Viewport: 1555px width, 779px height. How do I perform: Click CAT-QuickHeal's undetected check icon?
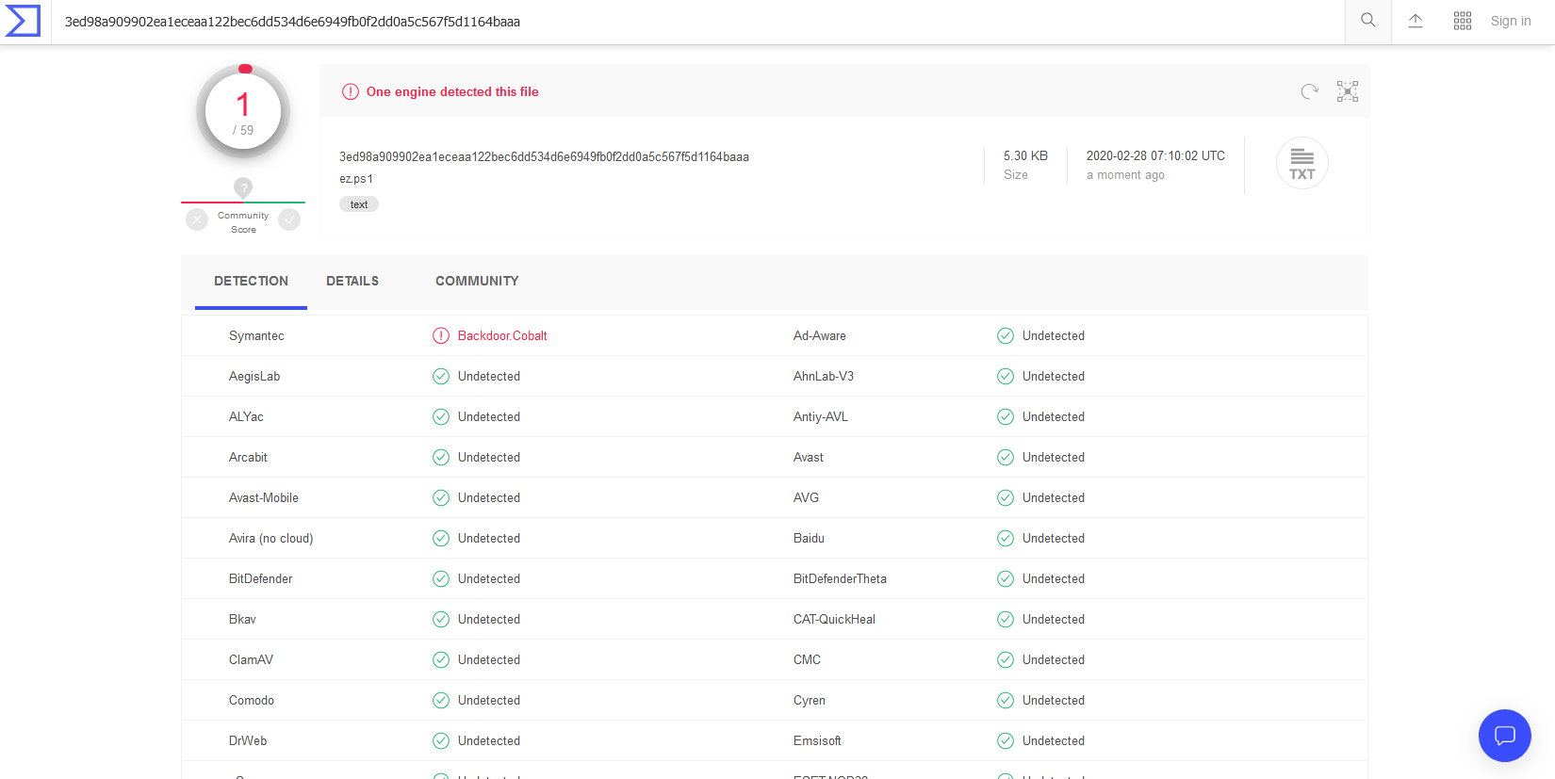click(x=1006, y=619)
